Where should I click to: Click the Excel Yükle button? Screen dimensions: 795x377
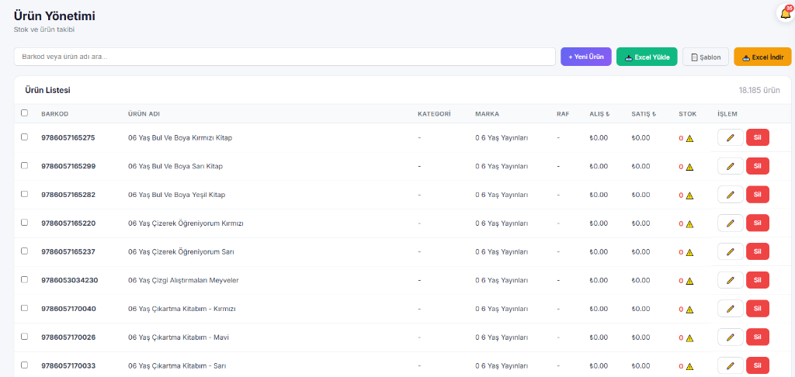[647, 57]
